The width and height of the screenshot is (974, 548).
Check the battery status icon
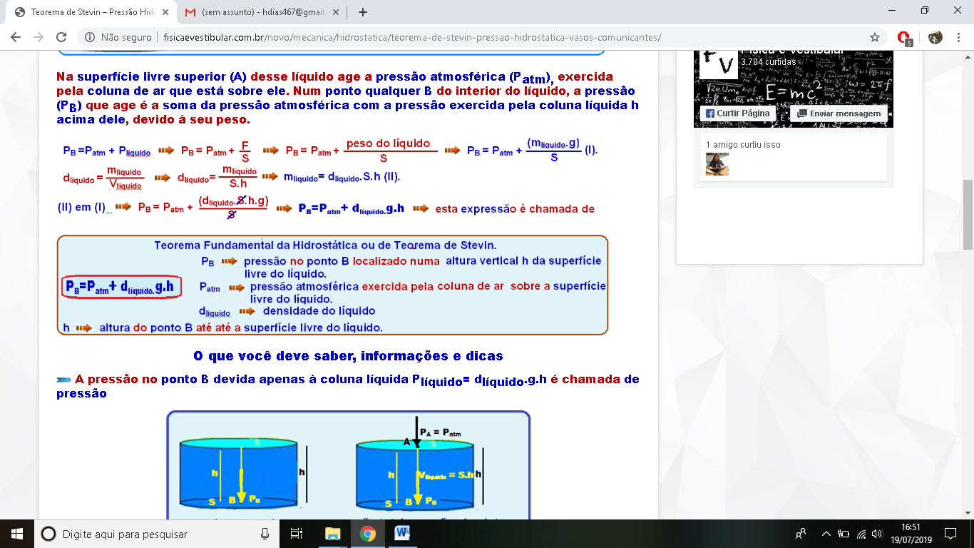tap(844, 534)
